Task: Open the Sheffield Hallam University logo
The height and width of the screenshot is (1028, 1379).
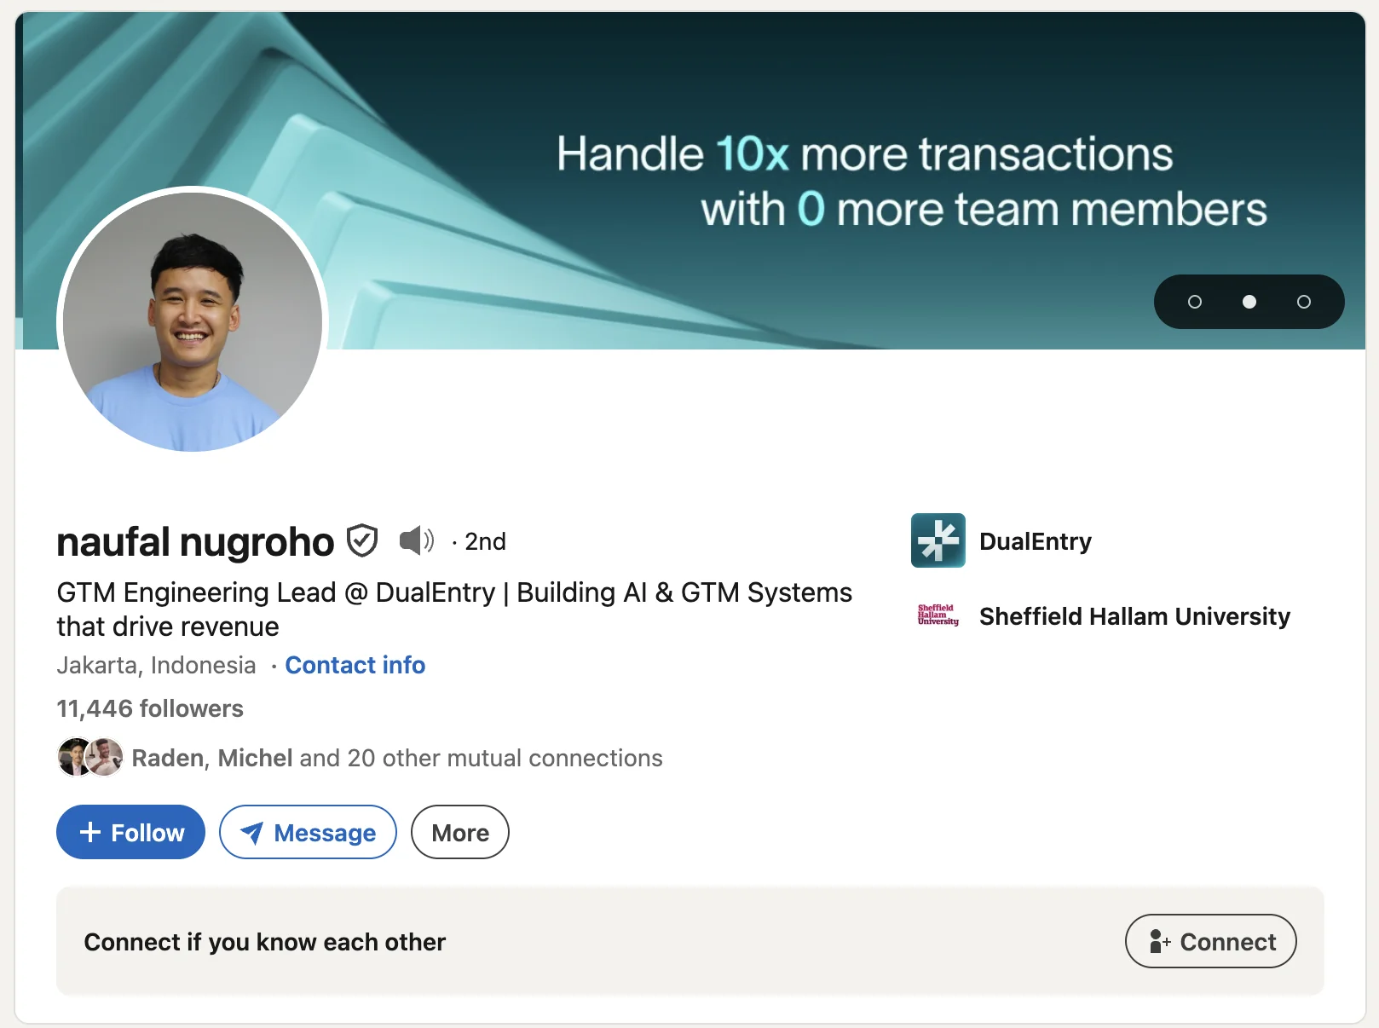Action: pos(938,615)
